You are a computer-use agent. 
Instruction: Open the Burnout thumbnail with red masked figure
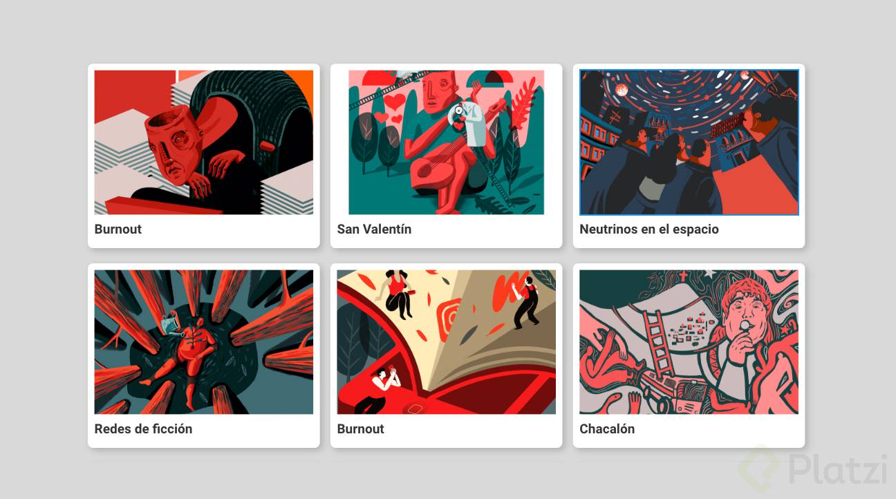(x=204, y=142)
